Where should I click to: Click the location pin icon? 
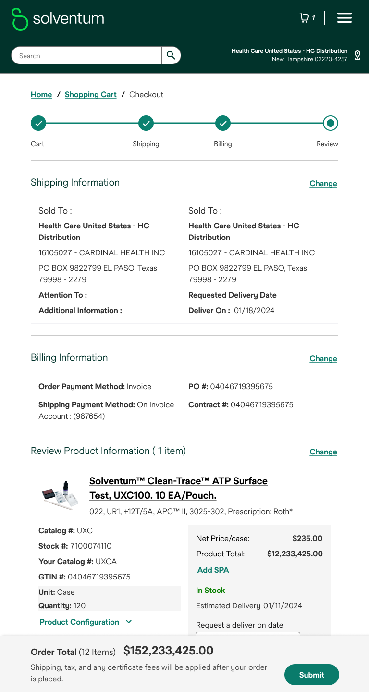click(357, 55)
